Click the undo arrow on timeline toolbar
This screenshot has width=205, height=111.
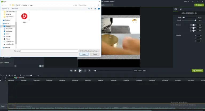point(1,75)
